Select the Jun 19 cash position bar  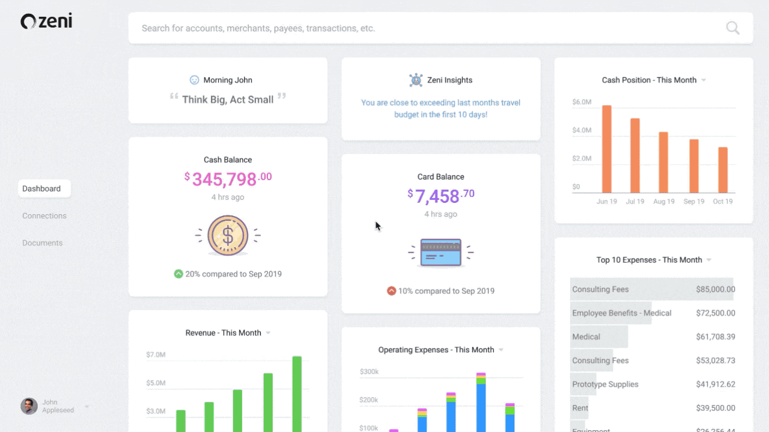pyautogui.click(x=607, y=149)
